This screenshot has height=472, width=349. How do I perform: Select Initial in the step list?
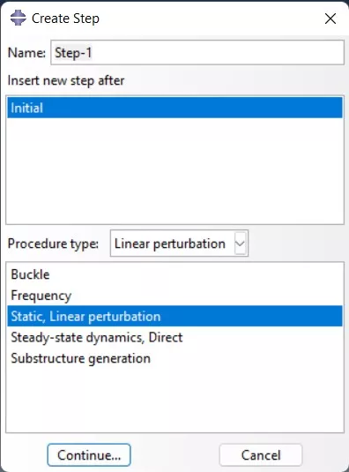(174, 108)
